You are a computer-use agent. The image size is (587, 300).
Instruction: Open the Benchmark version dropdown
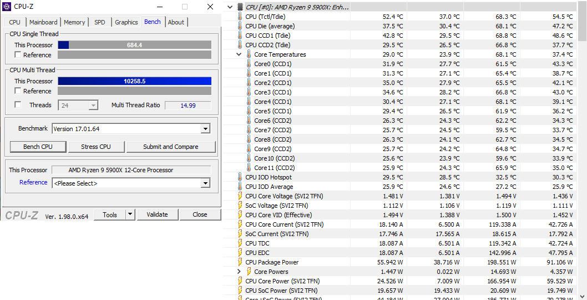[x=205, y=129]
